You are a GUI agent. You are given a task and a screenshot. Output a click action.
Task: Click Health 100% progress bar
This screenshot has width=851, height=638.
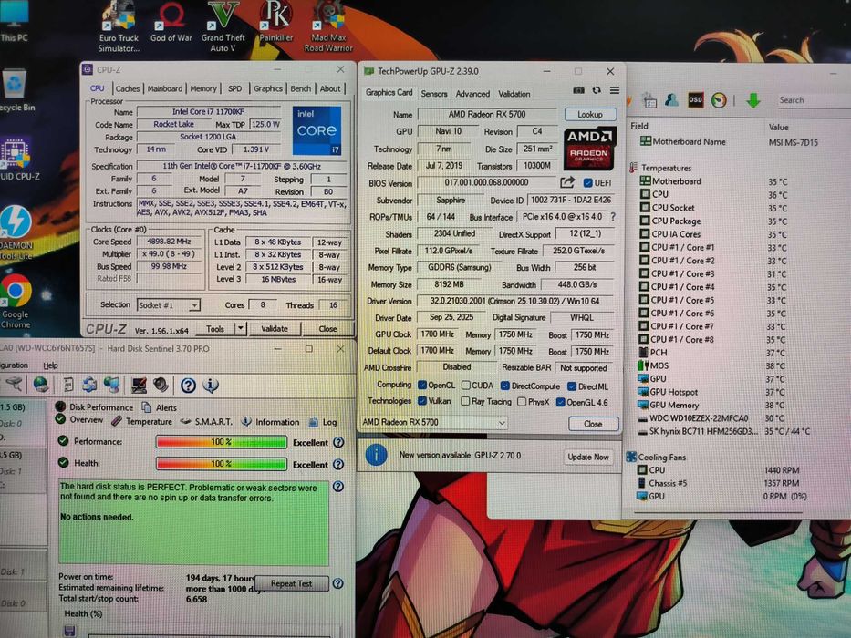[x=222, y=464]
